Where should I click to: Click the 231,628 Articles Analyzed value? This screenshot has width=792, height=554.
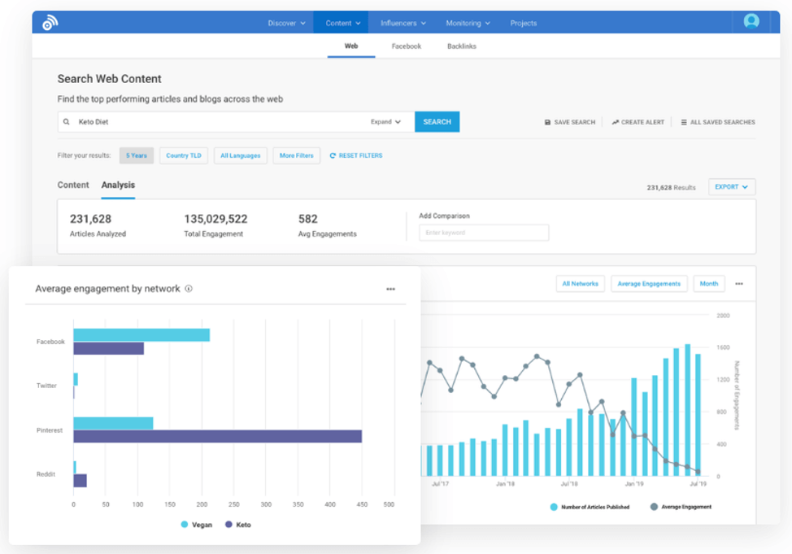coord(90,219)
